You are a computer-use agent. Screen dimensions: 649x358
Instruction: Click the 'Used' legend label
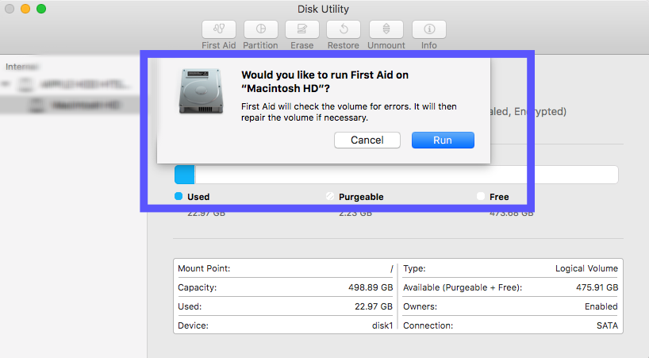198,197
